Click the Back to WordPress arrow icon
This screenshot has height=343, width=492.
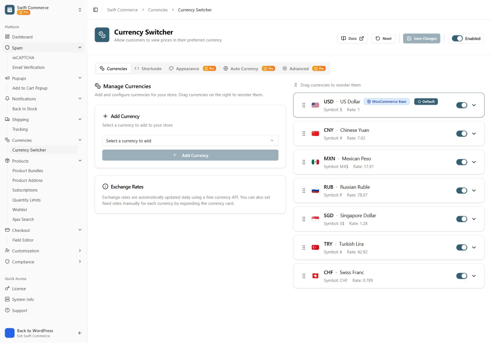click(80, 333)
